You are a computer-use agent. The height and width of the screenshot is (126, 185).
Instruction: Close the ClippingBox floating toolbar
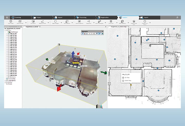point(102,31)
